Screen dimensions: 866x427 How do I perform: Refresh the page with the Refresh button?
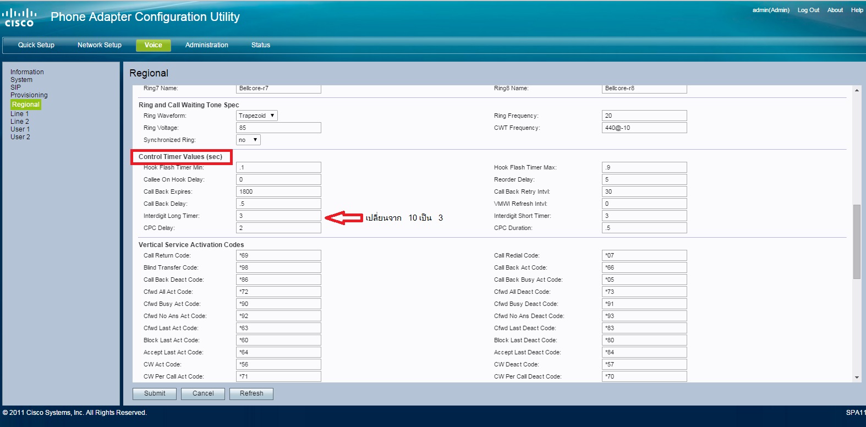click(251, 393)
